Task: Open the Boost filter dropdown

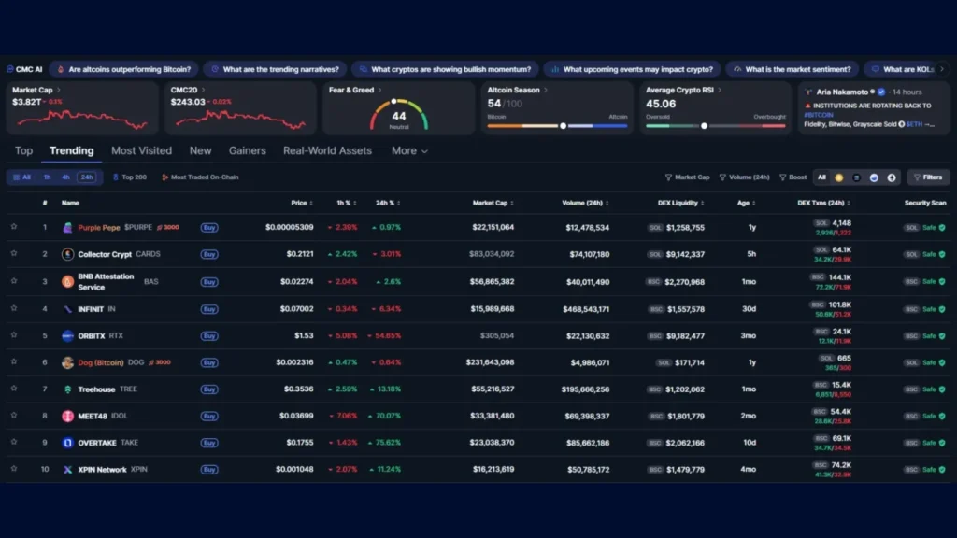Action: (793, 177)
